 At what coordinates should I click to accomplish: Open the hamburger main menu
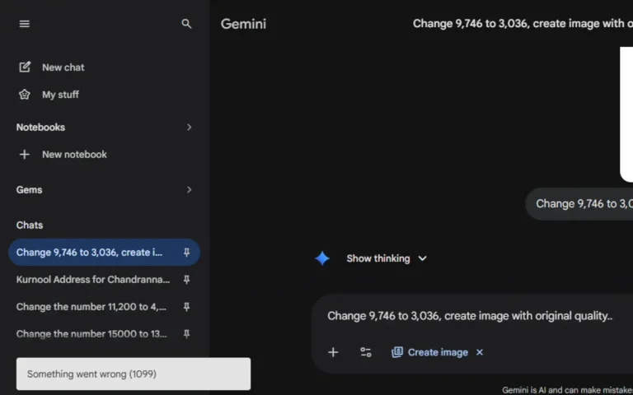pos(24,24)
